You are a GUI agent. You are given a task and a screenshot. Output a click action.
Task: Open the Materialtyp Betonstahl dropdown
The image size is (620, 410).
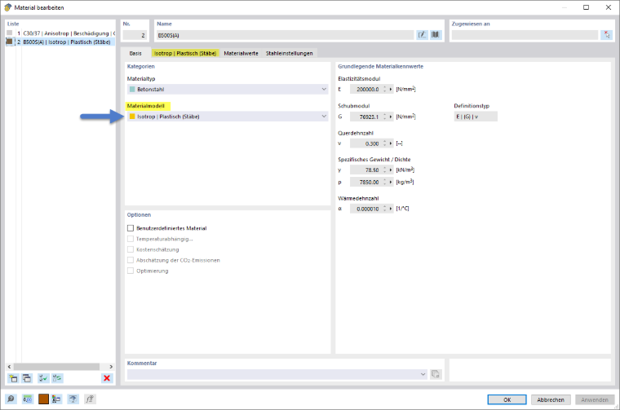coord(228,90)
